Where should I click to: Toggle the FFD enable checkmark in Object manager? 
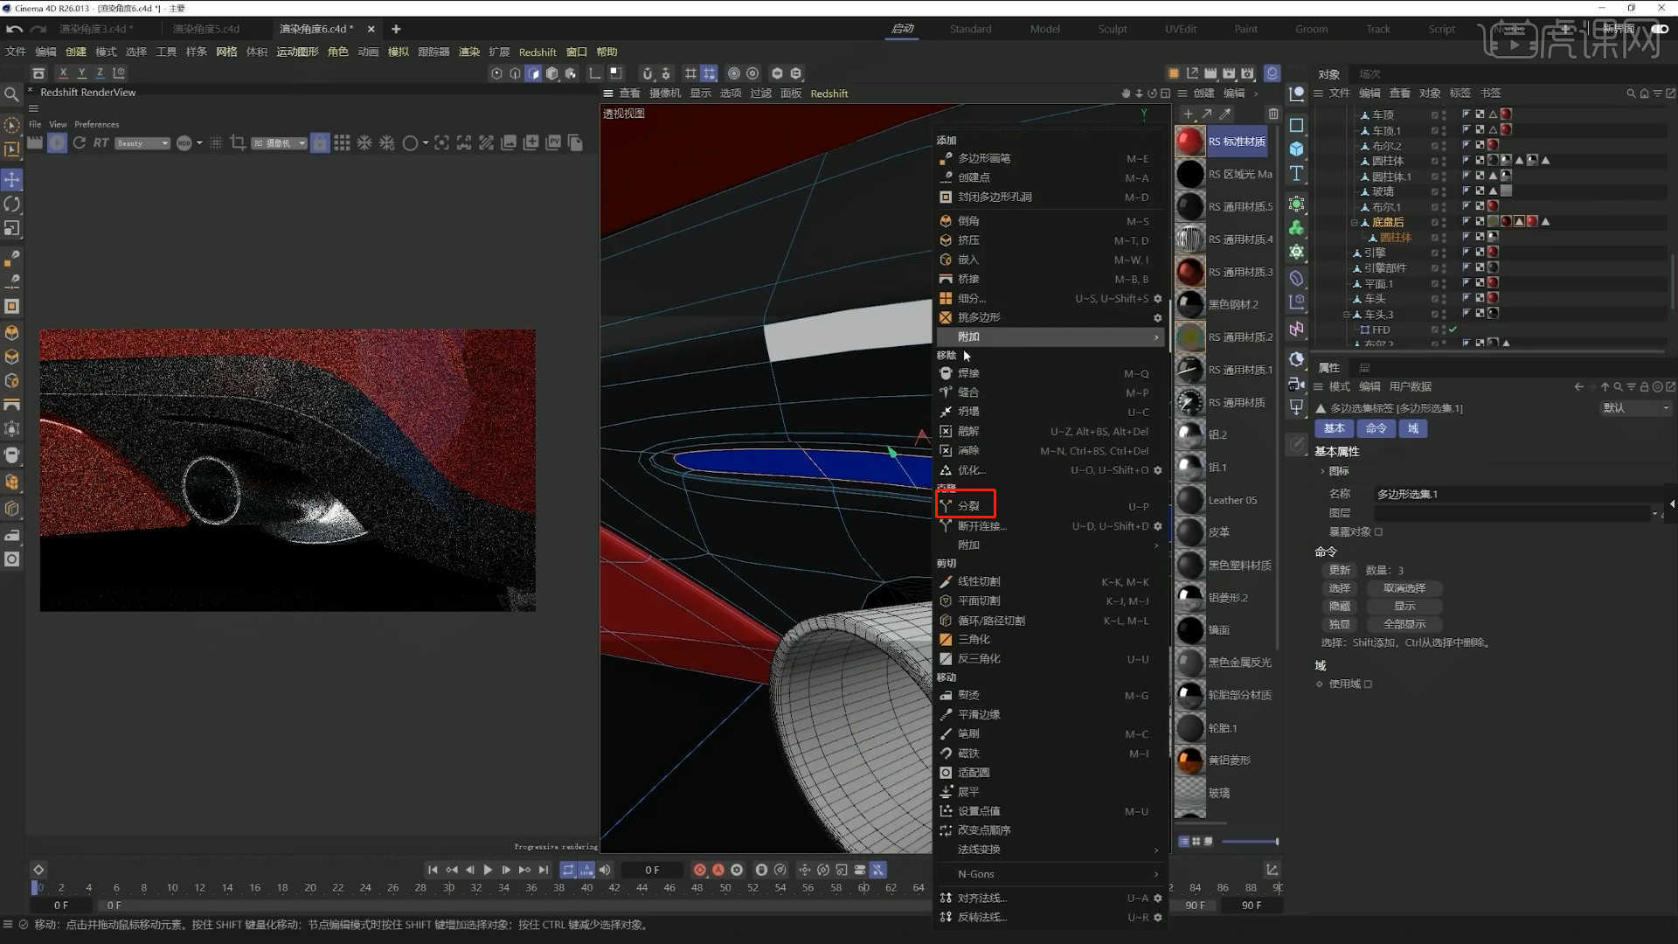pyautogui.click(x=1453, y=330)
